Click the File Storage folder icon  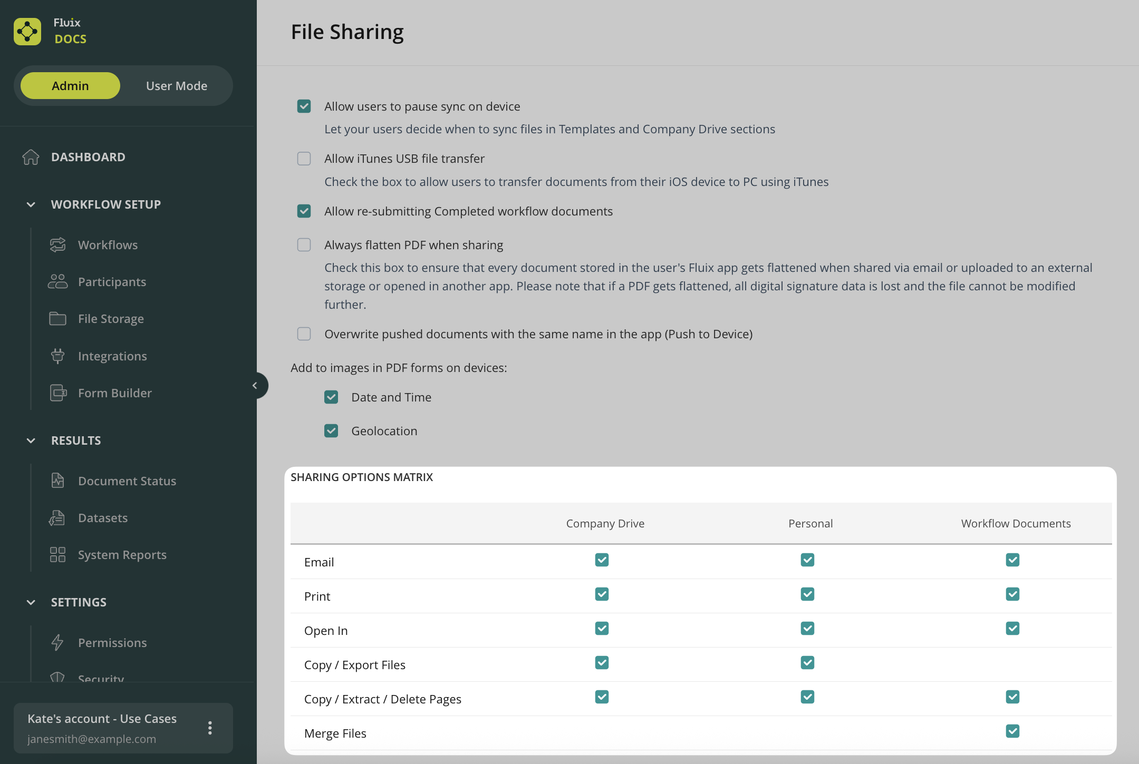(x=57, y=319)
